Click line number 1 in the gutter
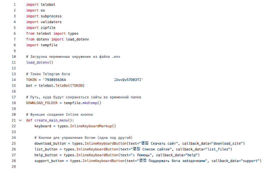This screenshot has height=169, width=267. [14, 5]
